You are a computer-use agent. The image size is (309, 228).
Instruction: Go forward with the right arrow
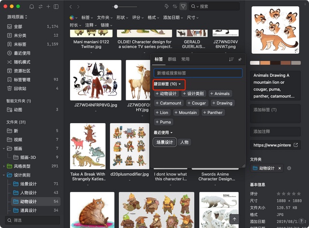[x=78, y=7]
